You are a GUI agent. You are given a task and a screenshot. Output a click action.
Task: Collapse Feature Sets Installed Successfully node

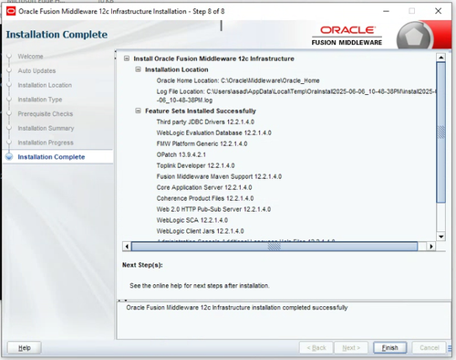pos(138,111)
